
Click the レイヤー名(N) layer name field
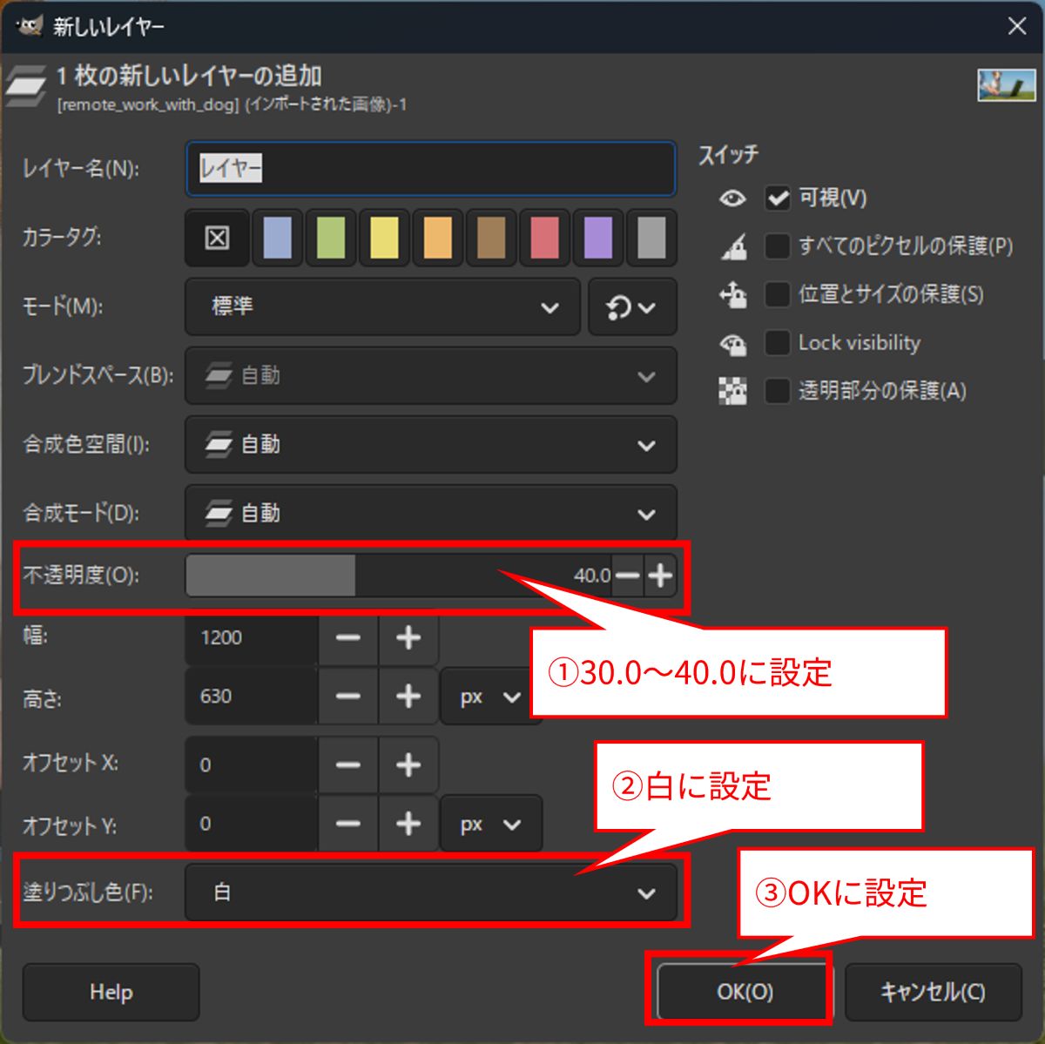431,169
